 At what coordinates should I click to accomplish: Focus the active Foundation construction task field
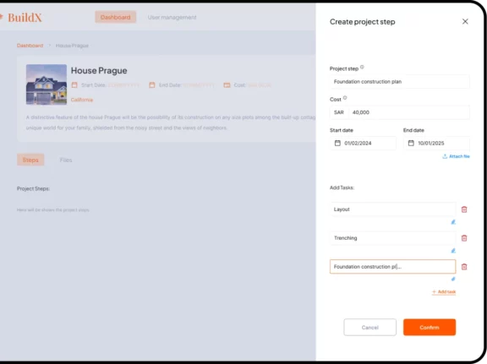coord(392,267)
